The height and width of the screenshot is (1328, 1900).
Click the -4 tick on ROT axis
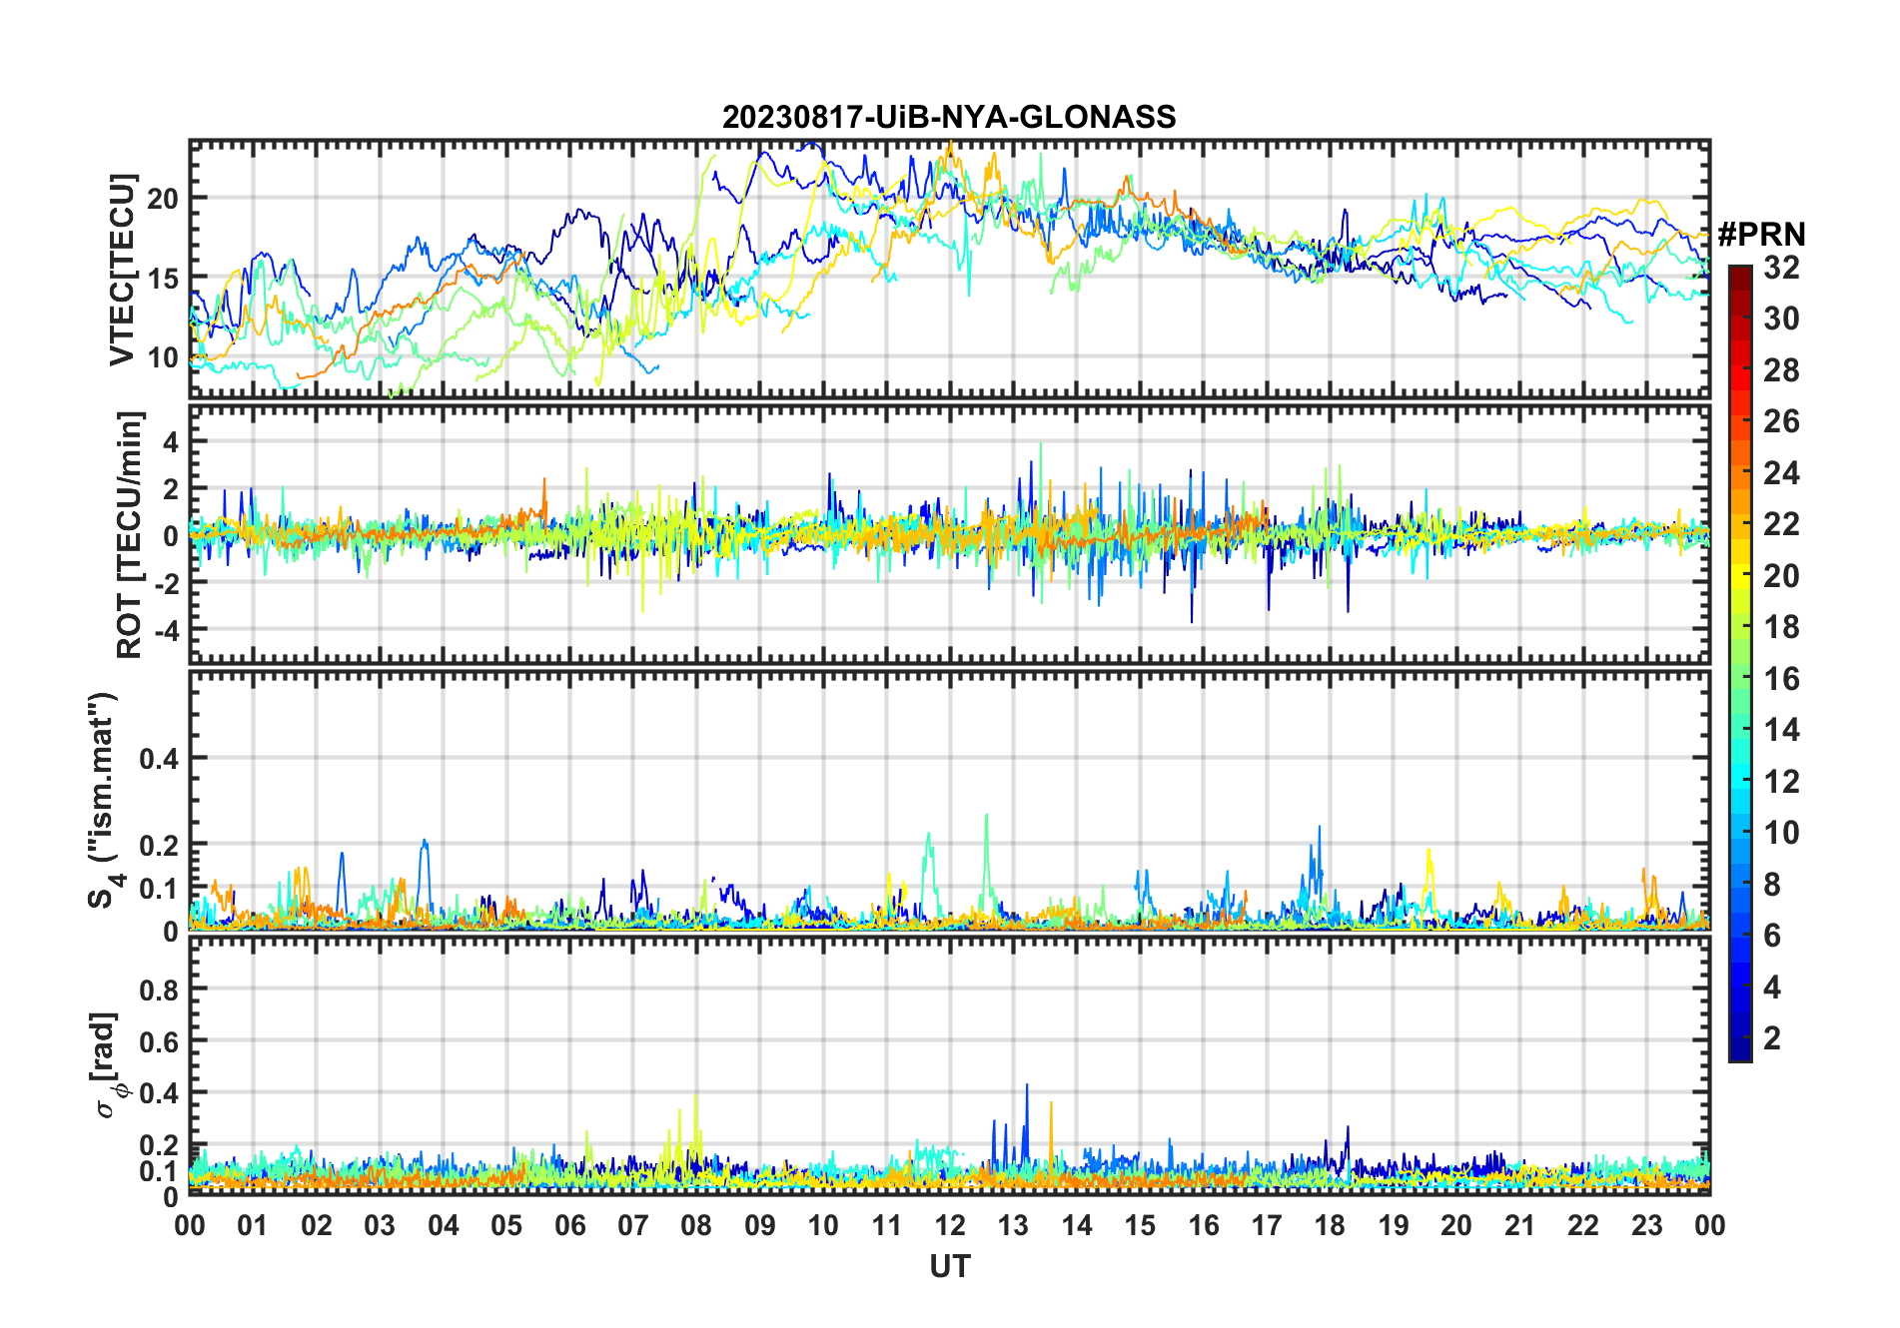pyautogui.click(x=165, y=631)
